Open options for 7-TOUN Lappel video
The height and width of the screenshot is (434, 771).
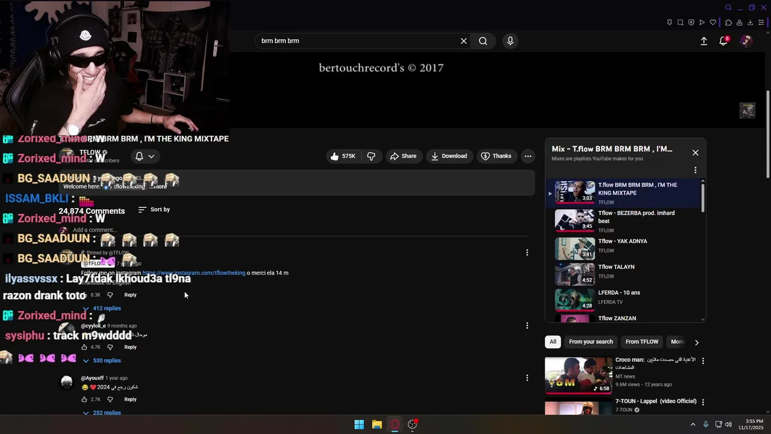(x=702, y=402)
